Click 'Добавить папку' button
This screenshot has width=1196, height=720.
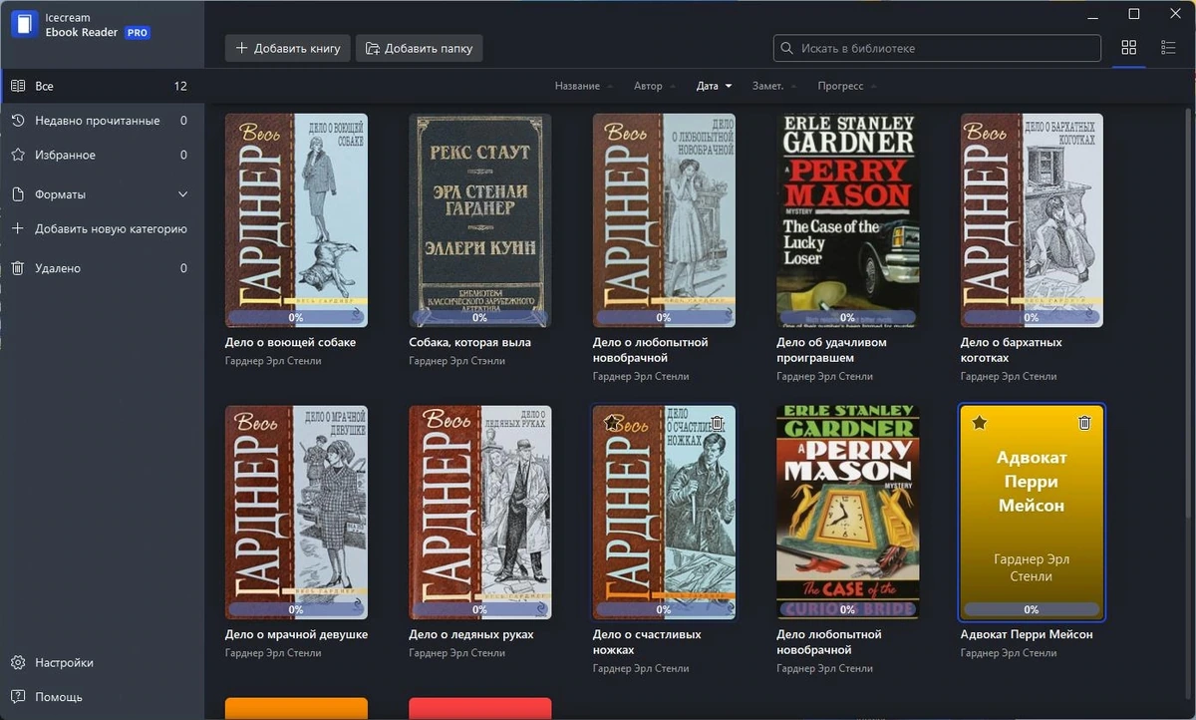pos(420,48)
